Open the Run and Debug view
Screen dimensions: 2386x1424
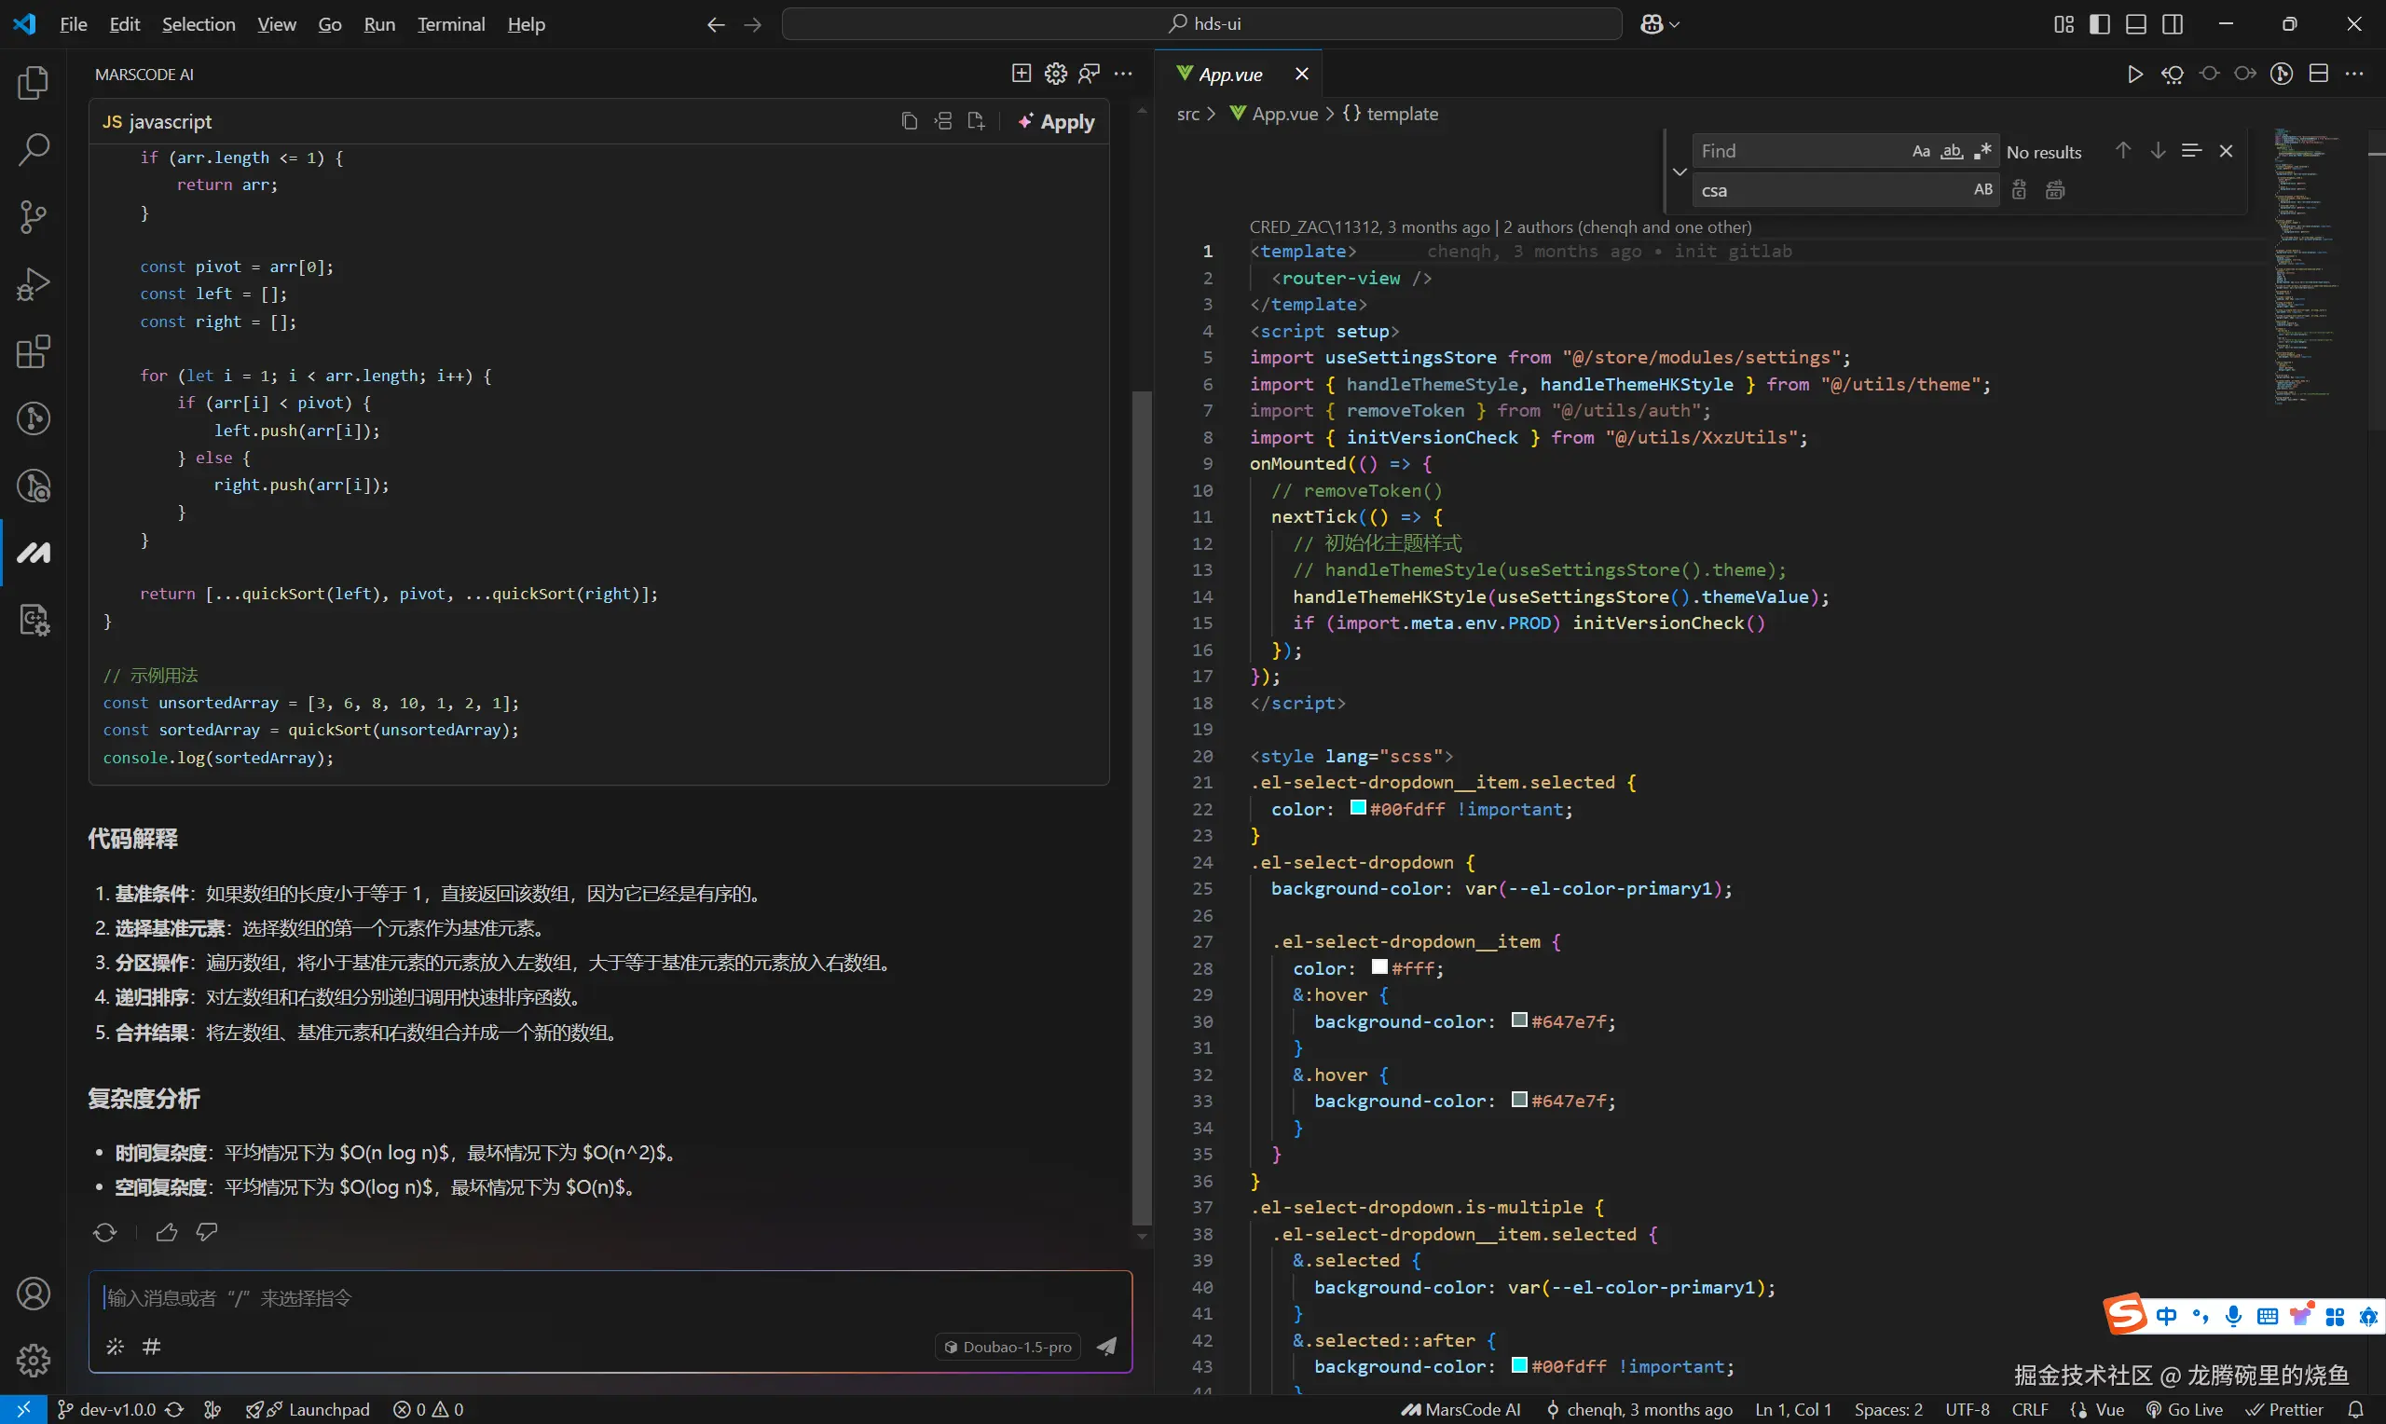tap(34, 284)
